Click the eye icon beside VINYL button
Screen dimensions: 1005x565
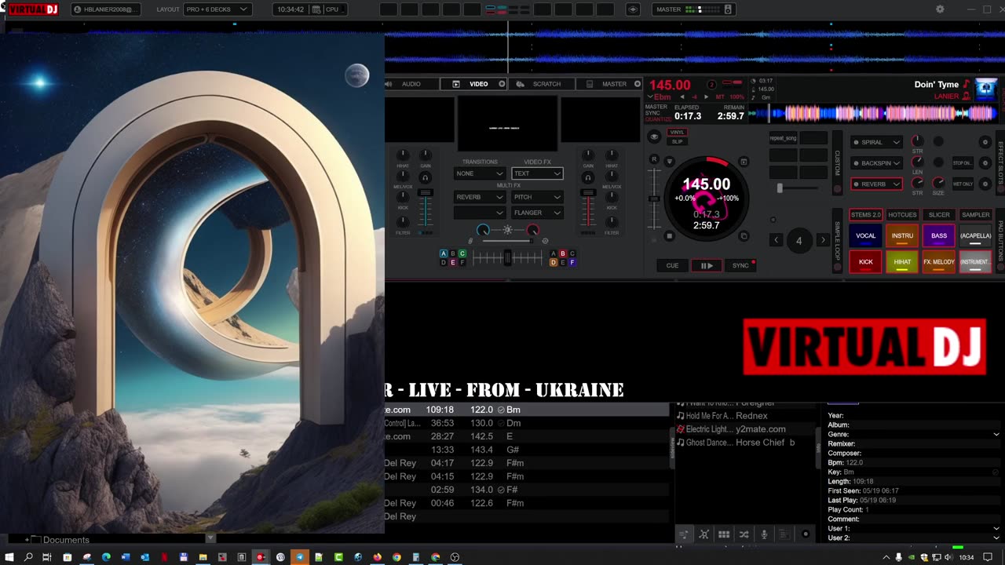click(x=654, y=137)
